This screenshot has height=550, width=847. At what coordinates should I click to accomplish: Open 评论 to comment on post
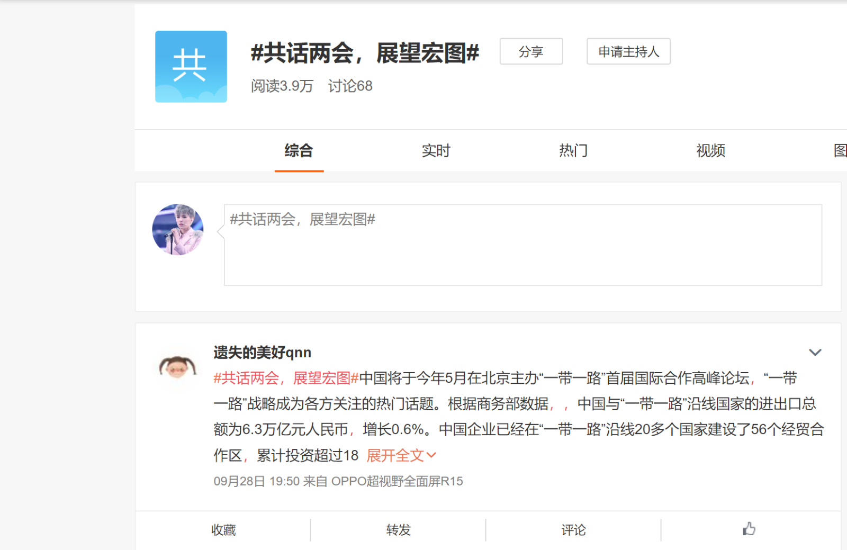click(x=573, y=530)
